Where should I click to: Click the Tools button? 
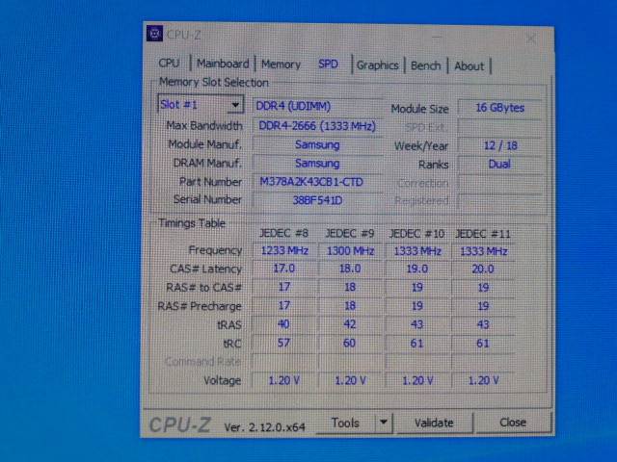click(345, 423)
